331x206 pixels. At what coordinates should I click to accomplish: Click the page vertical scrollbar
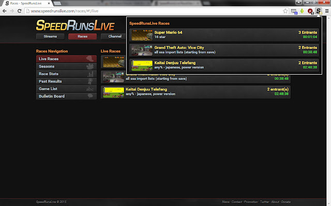(x=328, y=111)
